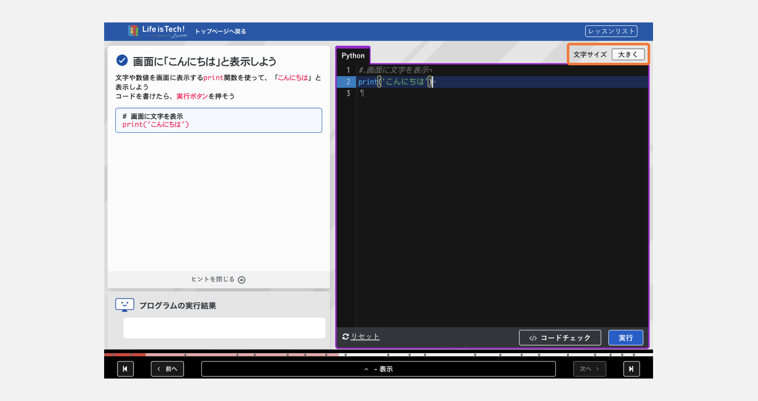Image resolution: width=758 pixels, height=401 pixels.
Task: Click the 文字サイズ label
Action: 590,54
